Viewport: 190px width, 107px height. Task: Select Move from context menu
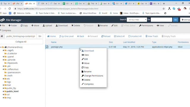click(85, 63)
